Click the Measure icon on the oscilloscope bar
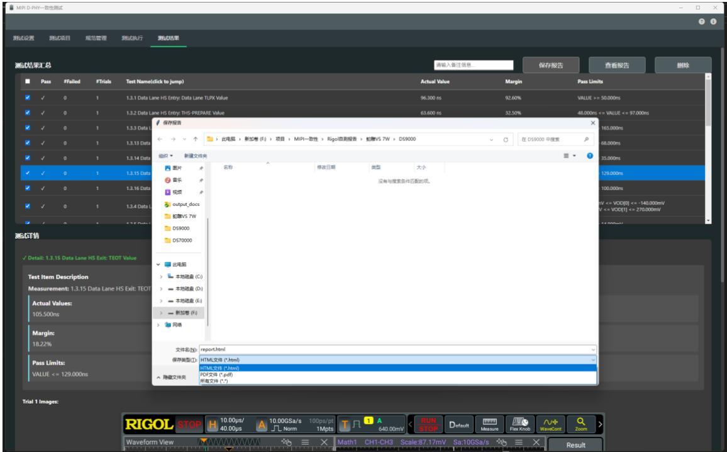727x452 pixels. (x=490, y=424)
